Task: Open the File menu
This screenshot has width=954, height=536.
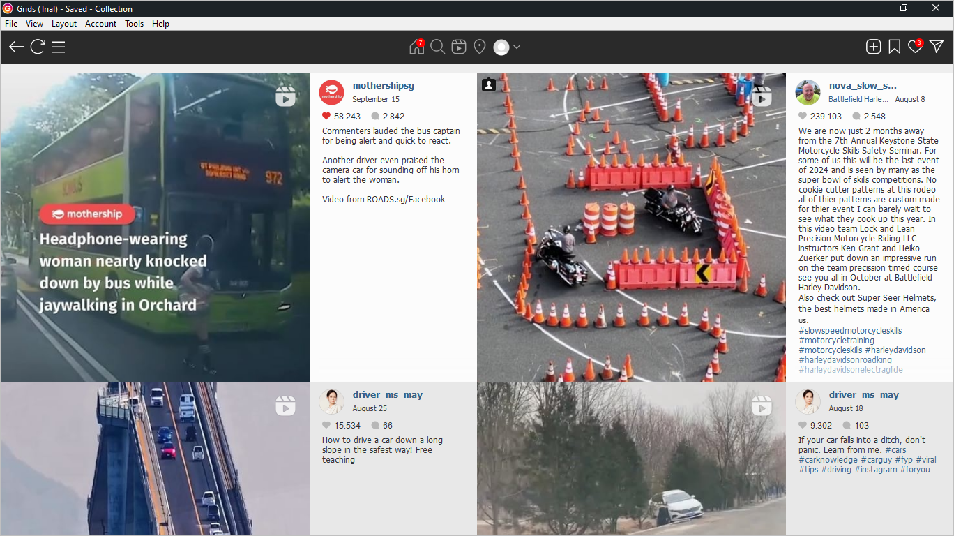Action: 11,24
